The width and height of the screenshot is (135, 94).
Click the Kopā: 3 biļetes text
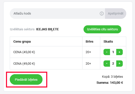point(112,77)
